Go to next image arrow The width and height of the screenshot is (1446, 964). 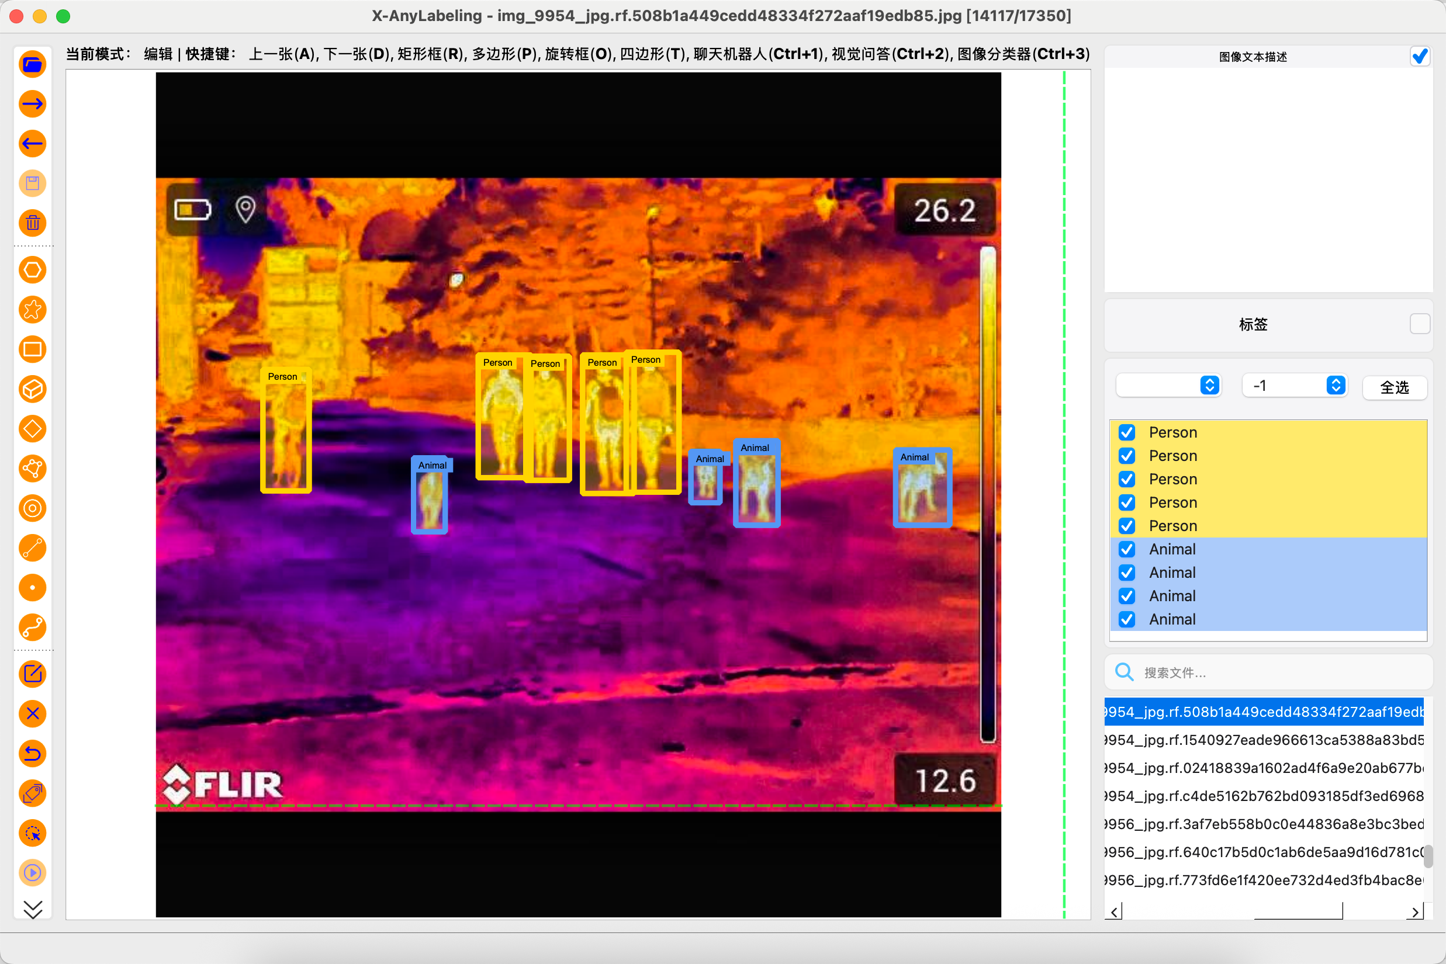[33, 104]
